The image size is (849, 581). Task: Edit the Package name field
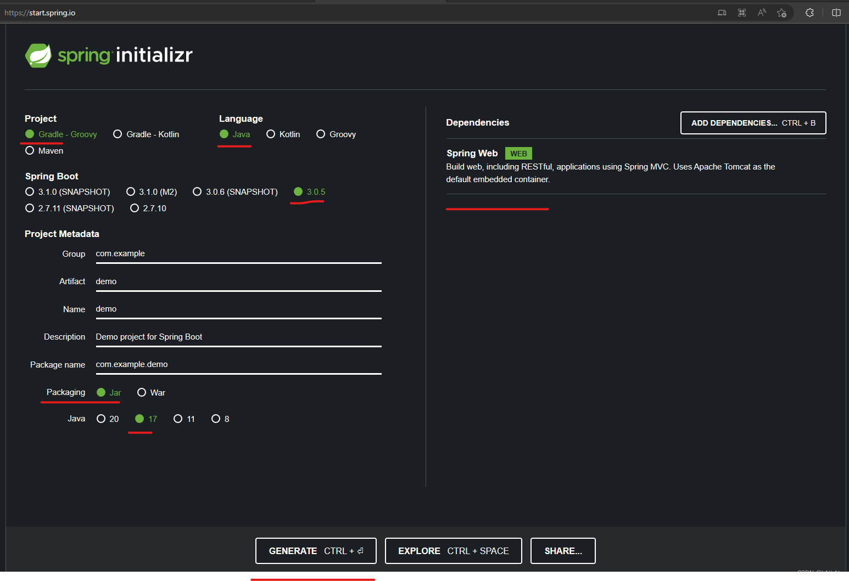click(x=238, y=365)
